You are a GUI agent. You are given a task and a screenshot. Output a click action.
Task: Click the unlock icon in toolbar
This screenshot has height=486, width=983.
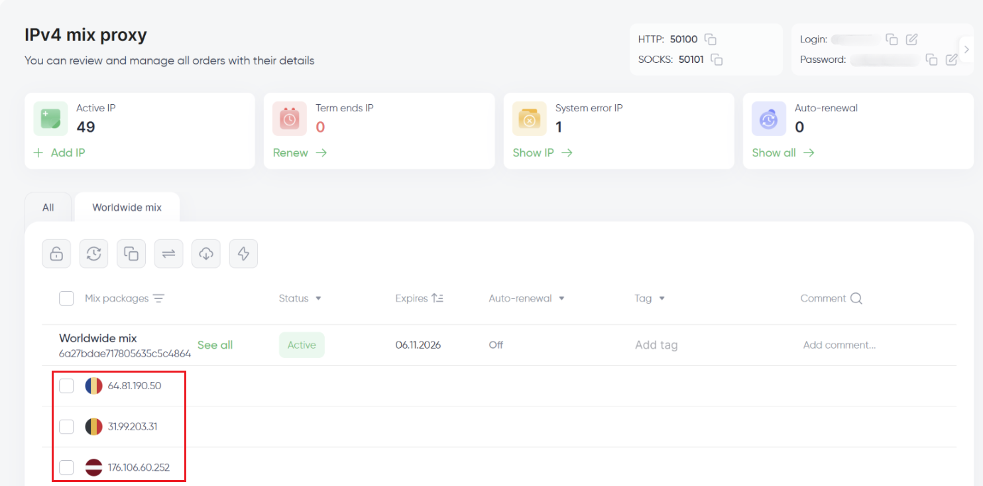click(56, 253)
